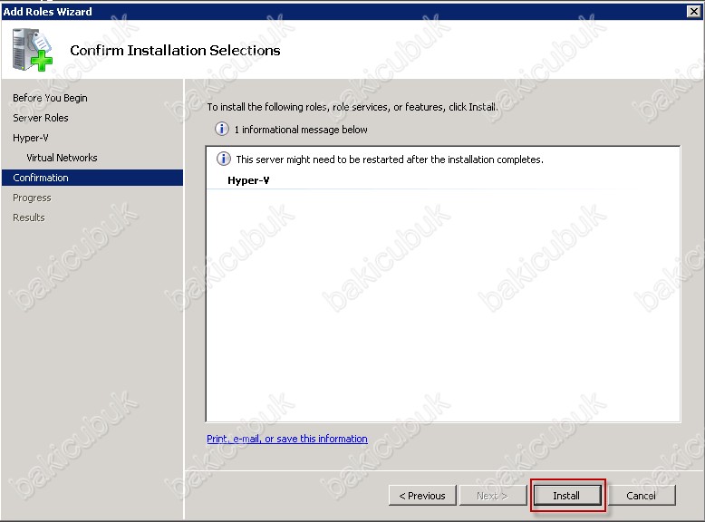Viewport: 705px width, 522px height.
Task: Click the 'To install the following roles' instruction
Action: pos(352,107)
